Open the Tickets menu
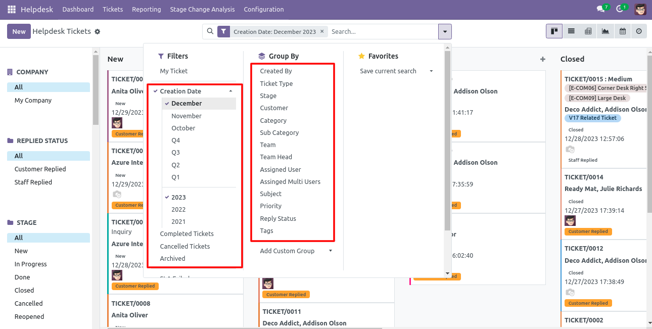This screenshot has height=329, width=652. 113,9
